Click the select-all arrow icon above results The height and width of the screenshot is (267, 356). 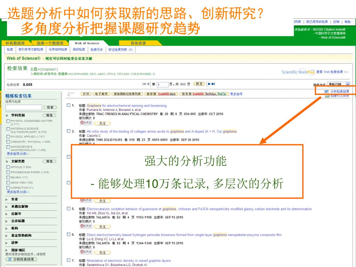[x=70, y=94]
